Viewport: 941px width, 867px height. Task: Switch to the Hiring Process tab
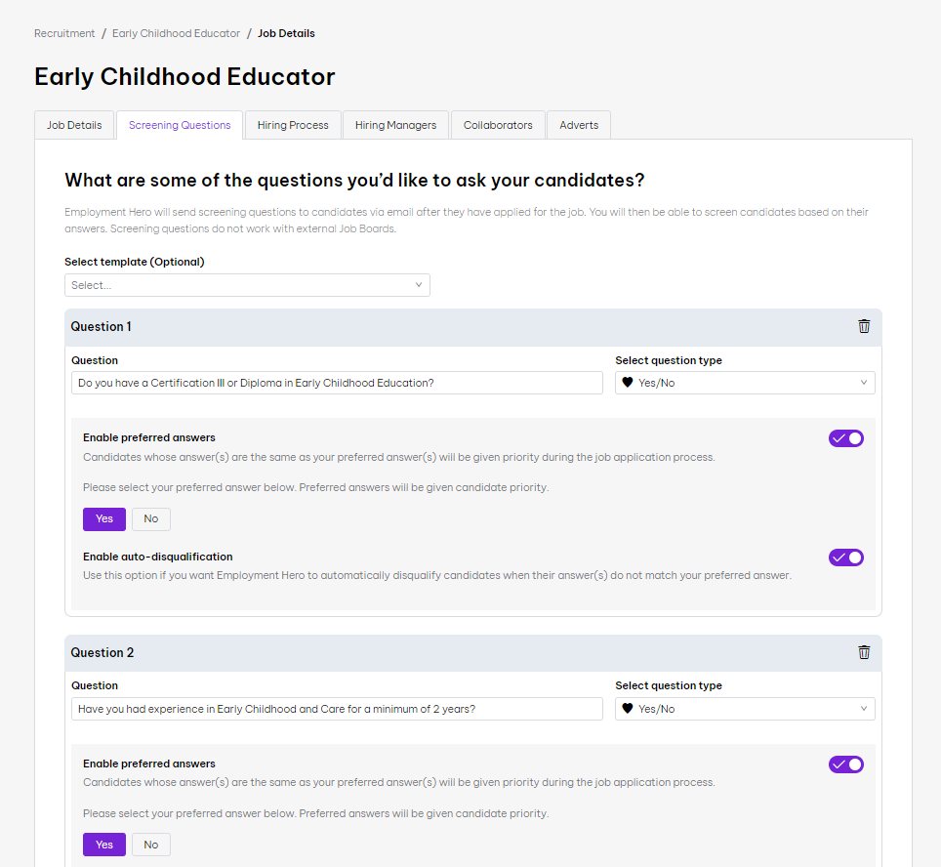click(293, 125)
